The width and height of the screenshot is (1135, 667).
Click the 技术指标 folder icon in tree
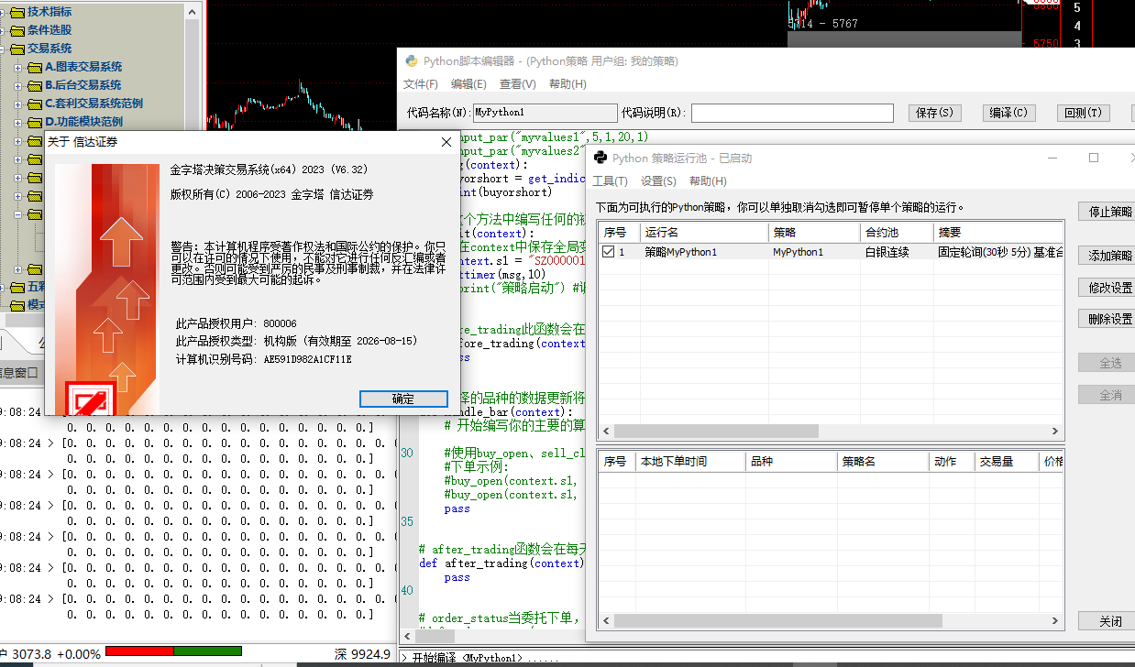(18, 12)
